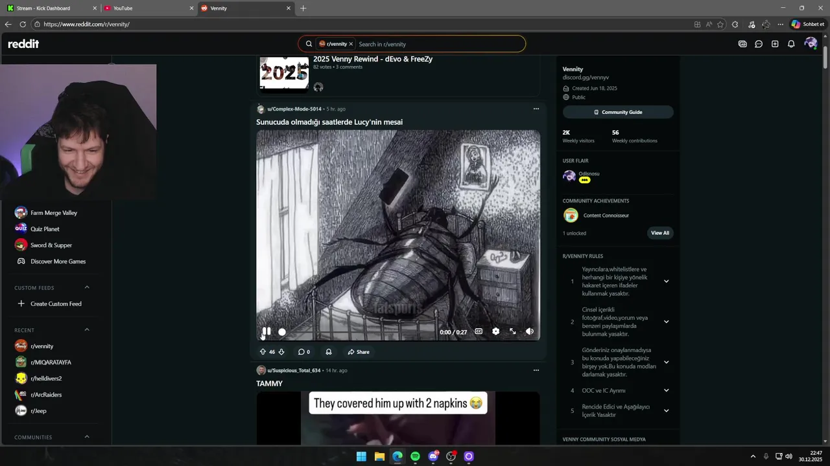Image resolution: width=830 pixels, height=466 pixels.
Task: Collapse the Custom Feeds section
Action: (87, 287)
